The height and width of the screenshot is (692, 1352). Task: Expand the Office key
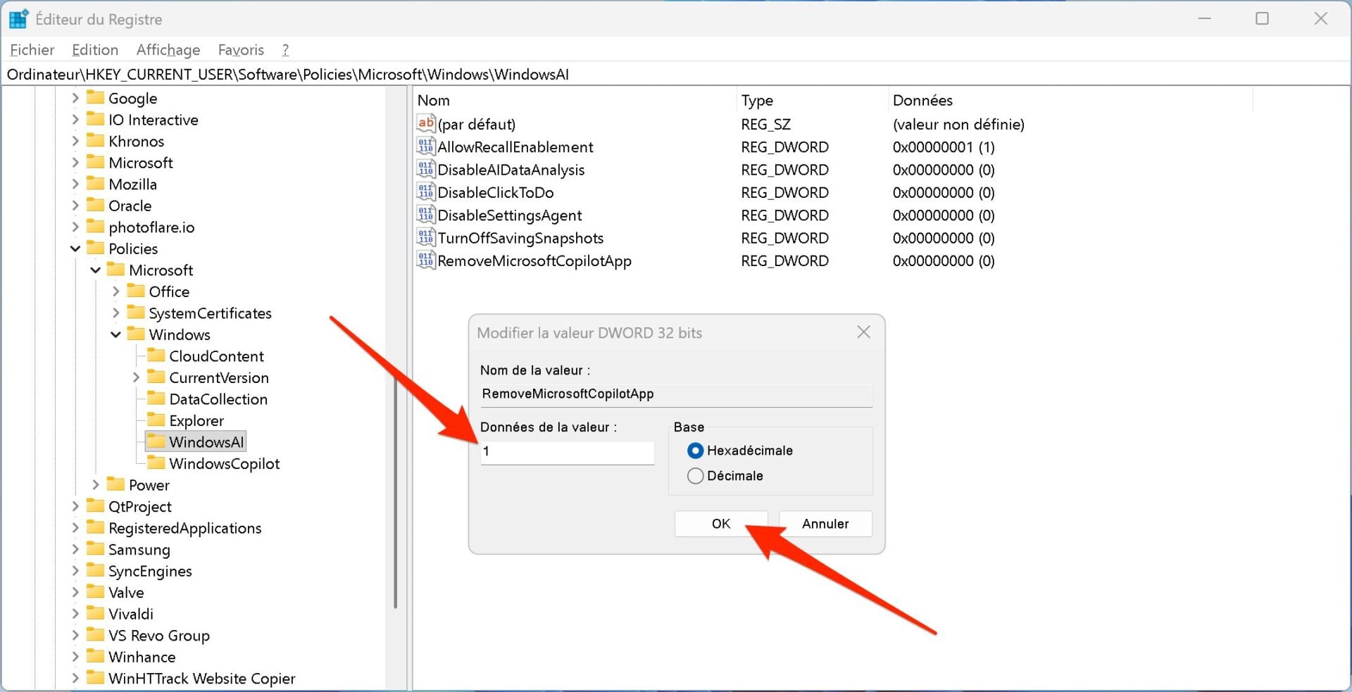coord(116,291)
